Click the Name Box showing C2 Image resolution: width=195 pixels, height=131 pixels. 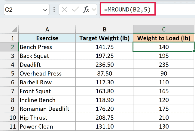(26, 9)
